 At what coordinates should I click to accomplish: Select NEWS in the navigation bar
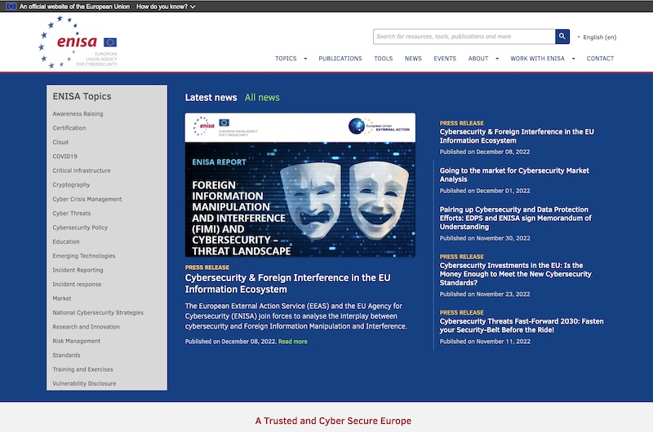413,59
